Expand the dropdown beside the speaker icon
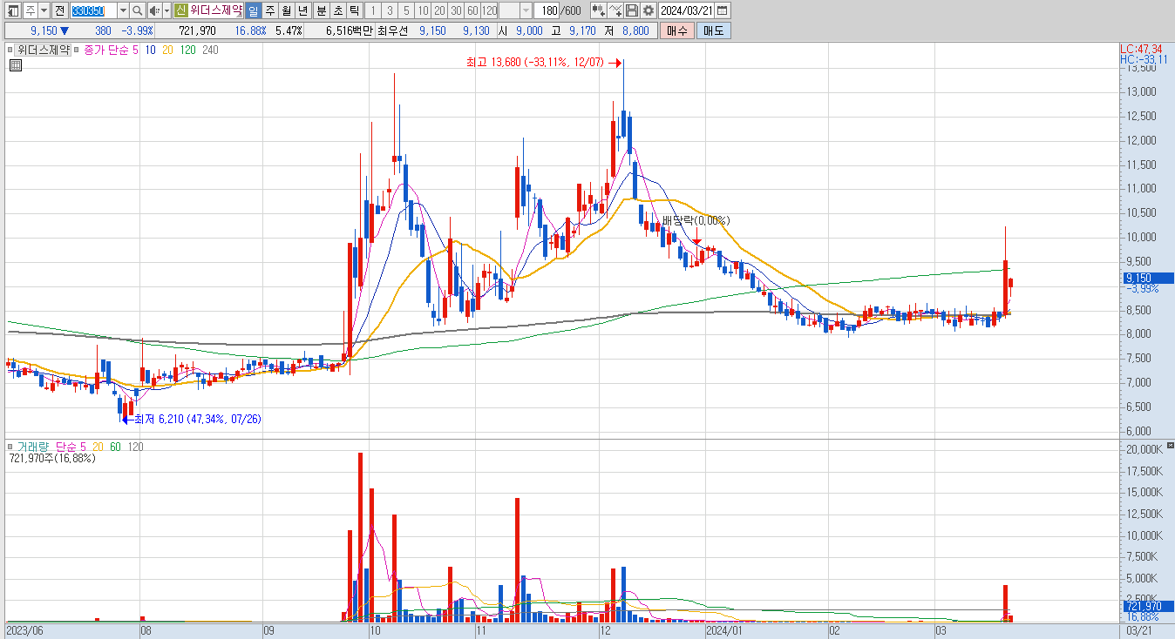The image size is (1175, 639). (x=166, y=10)
